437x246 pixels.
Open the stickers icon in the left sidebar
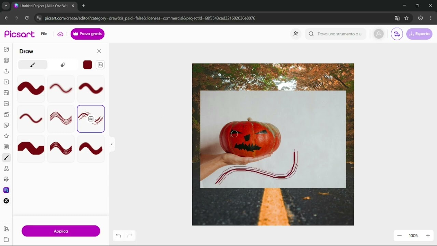(6, 125)
